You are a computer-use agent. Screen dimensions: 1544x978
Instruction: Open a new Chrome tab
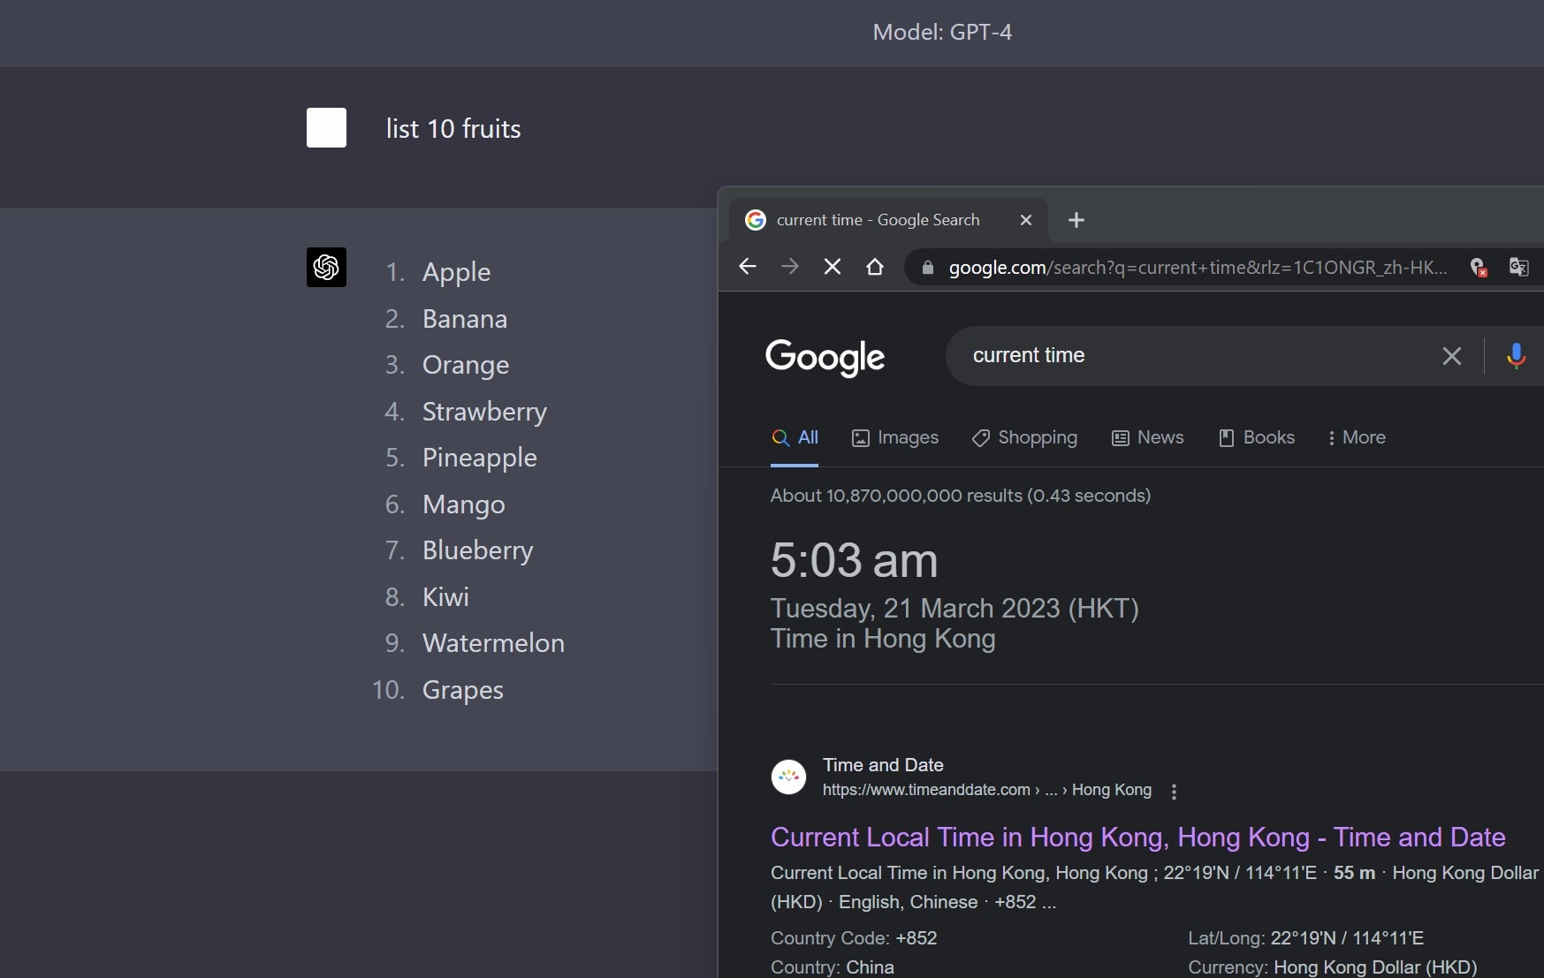pos(1076,220)
